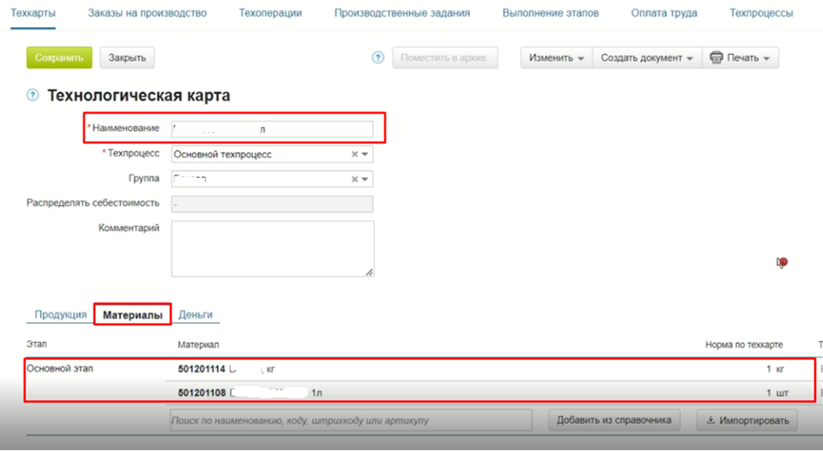Viewport: 823px width, 451px height.
Task: Clear the Техпроцесс field with its X icon
Action: point(354,154)
